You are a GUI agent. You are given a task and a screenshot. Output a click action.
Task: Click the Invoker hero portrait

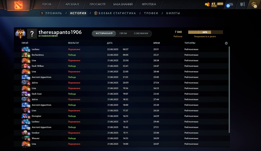pyautogui.click(x=26, y=133)
